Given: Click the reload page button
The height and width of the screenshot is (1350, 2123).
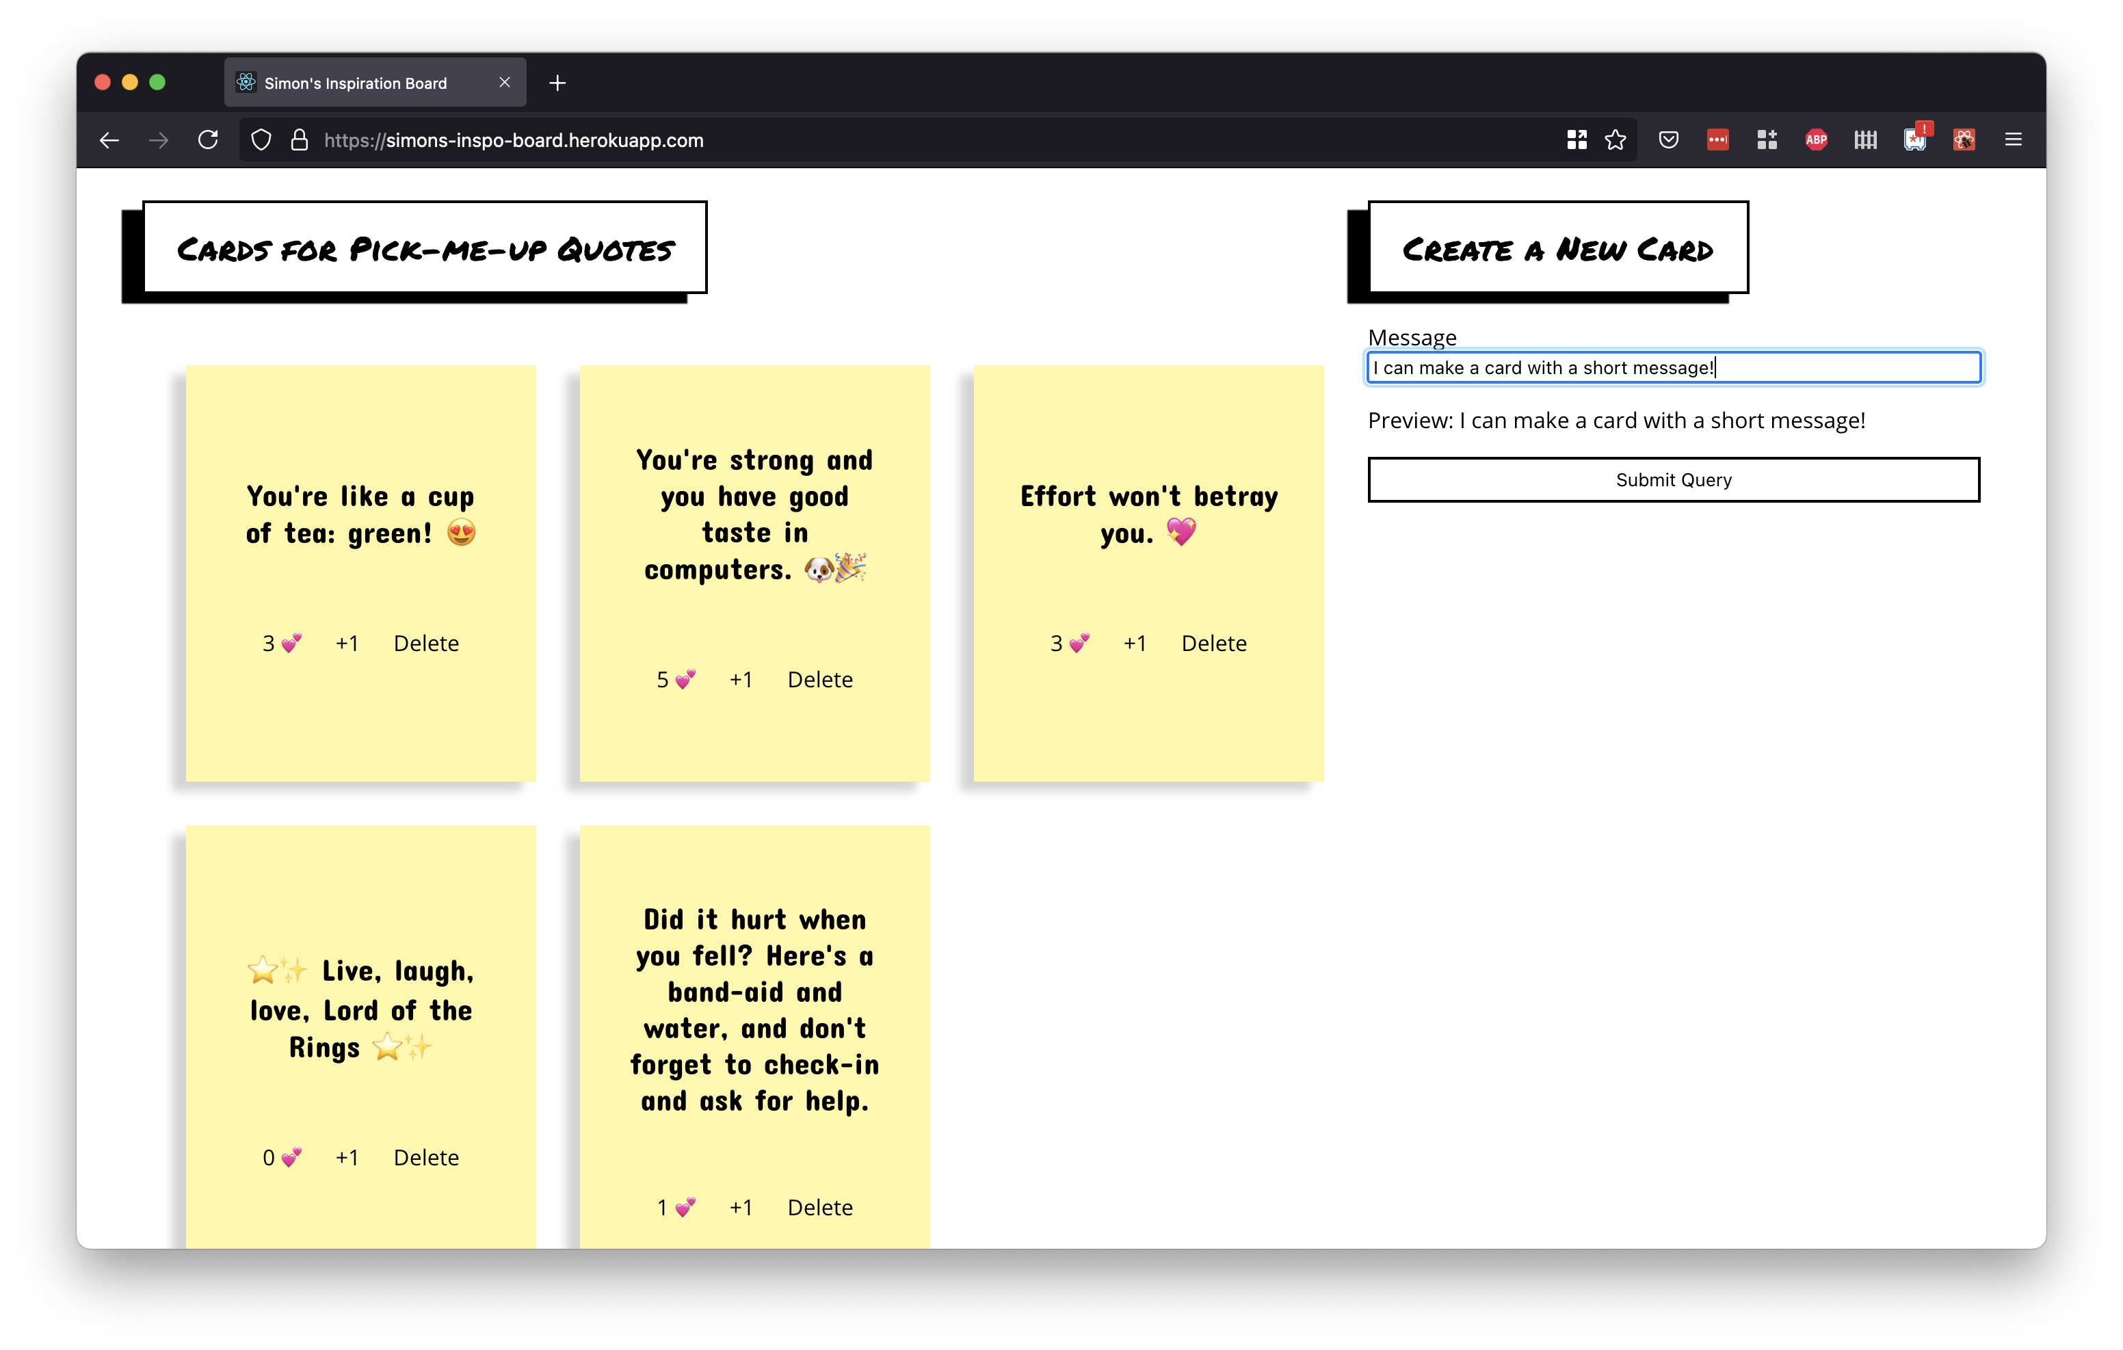Looking at the screenshot, I should click(208, 140).
